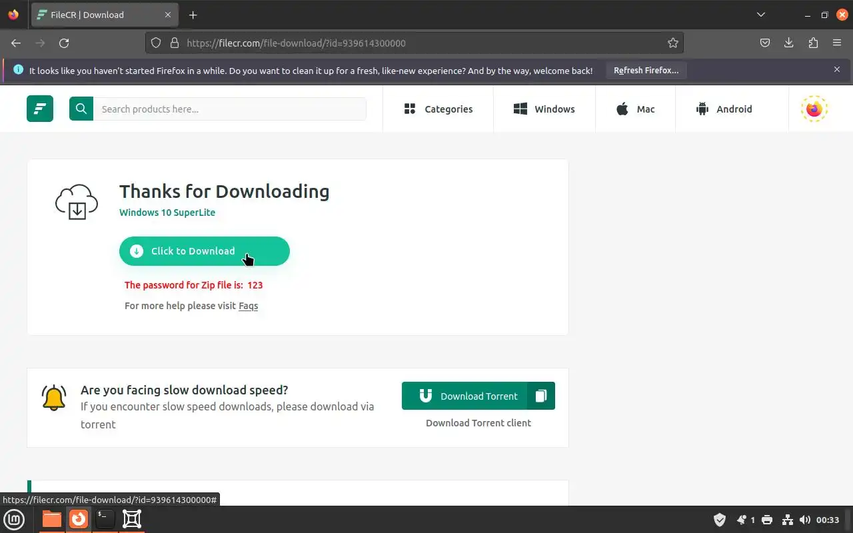The image size is (853, 533).
Task: Open the file manager from taskbar
Action: coord(51,519)
